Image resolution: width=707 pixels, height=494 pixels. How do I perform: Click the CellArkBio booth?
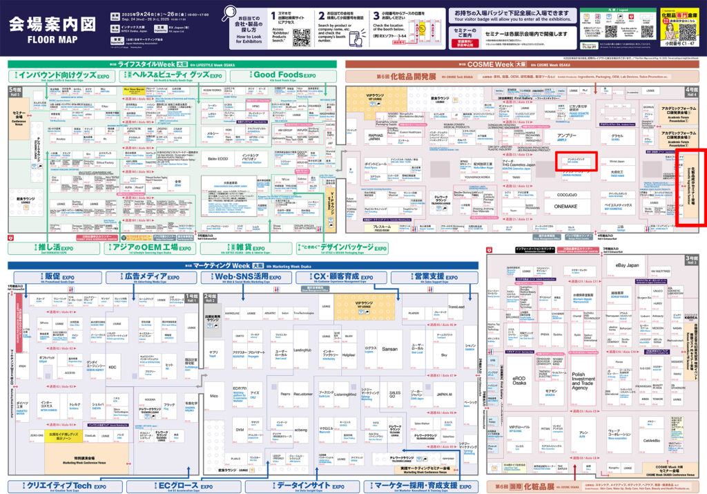[x=651, y=441]
